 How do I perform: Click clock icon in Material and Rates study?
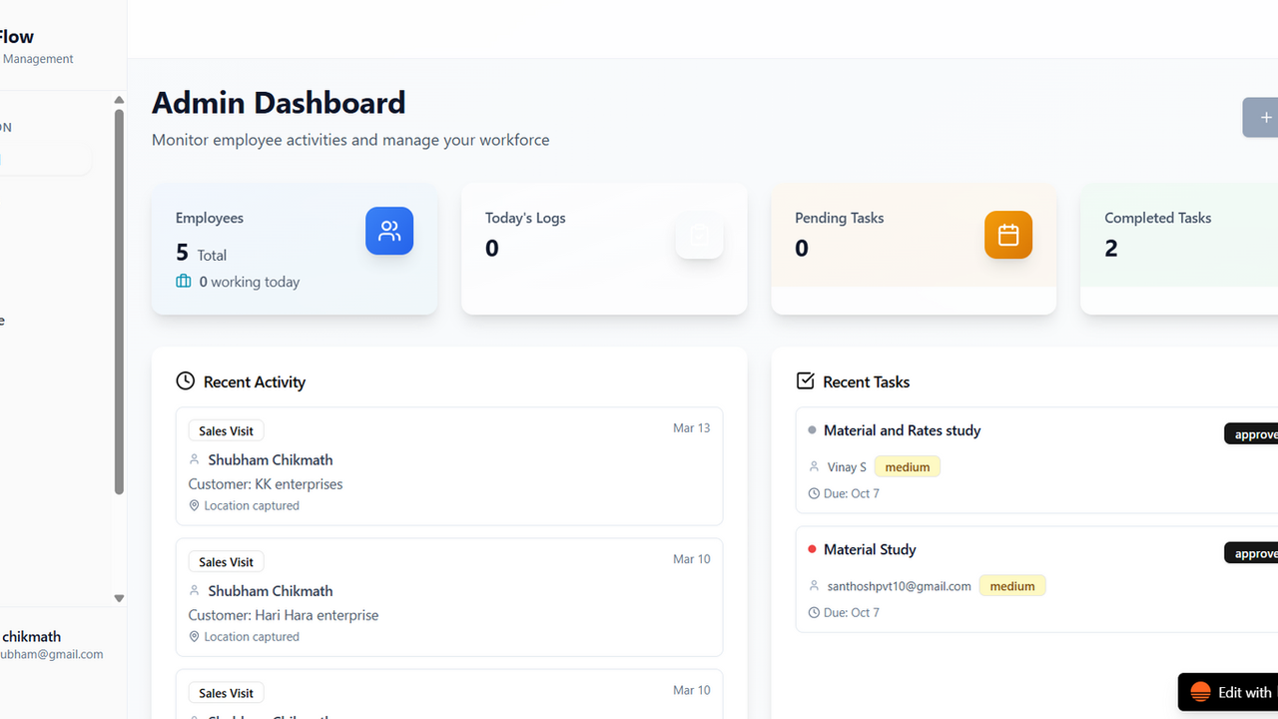(x=814, y=493)
